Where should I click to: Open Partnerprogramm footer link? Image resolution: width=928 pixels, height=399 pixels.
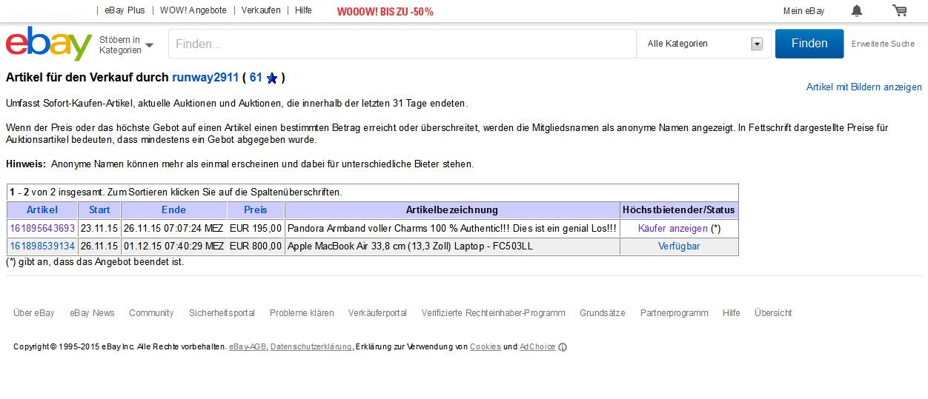tap(675, 313)
